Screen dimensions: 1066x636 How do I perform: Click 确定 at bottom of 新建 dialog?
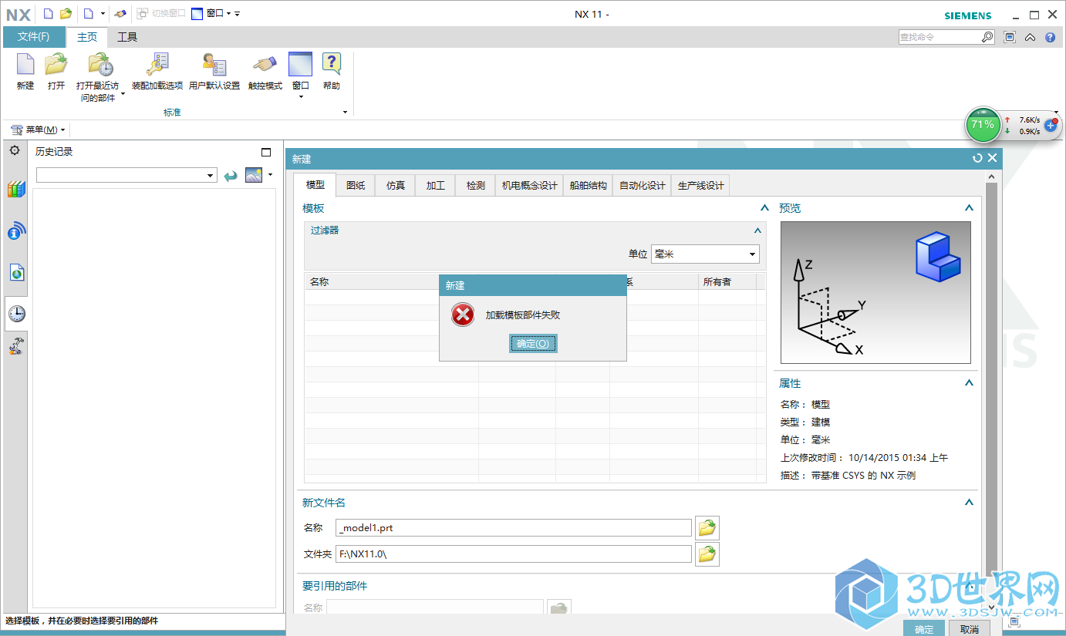(x=924, y=629)
